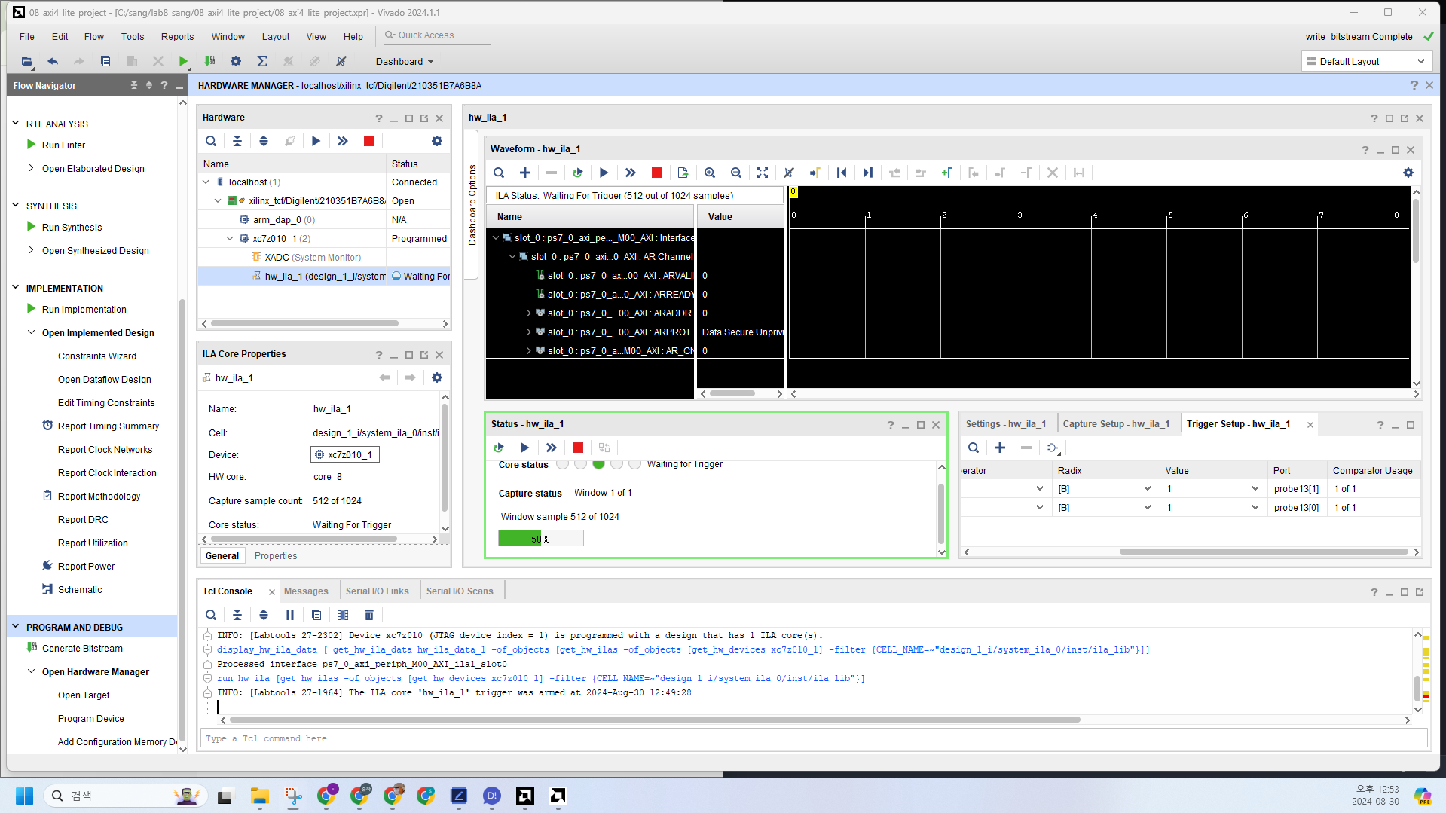Open Serial I/O Links tab

point(377,591)
